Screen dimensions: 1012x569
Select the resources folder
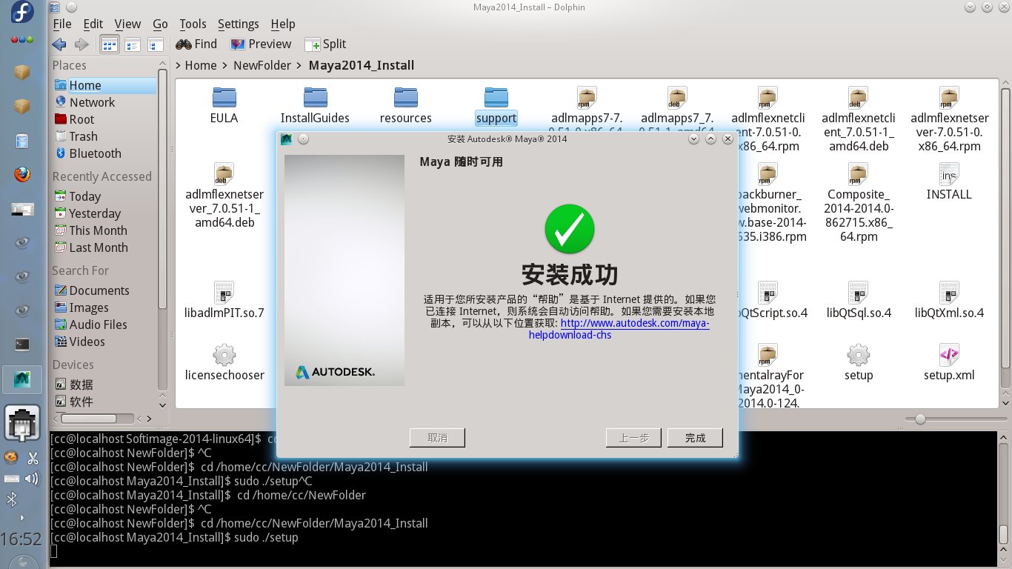pos(405,104)
